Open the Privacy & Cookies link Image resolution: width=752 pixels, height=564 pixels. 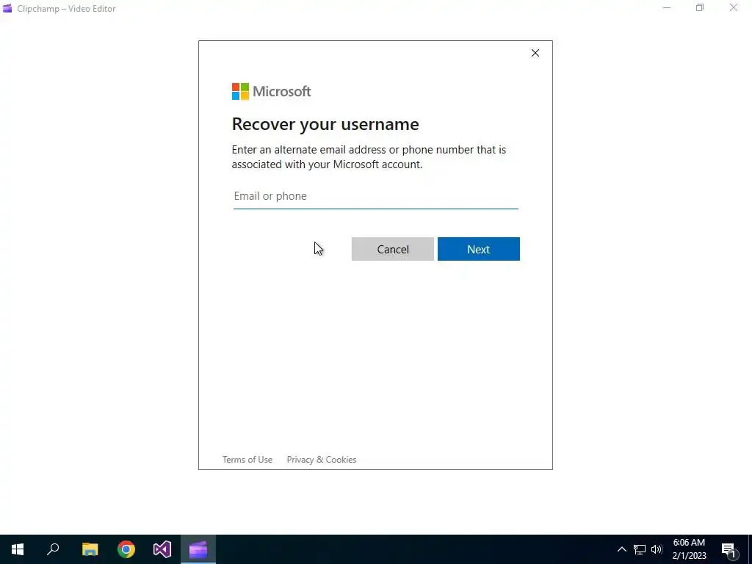point(322,460)
